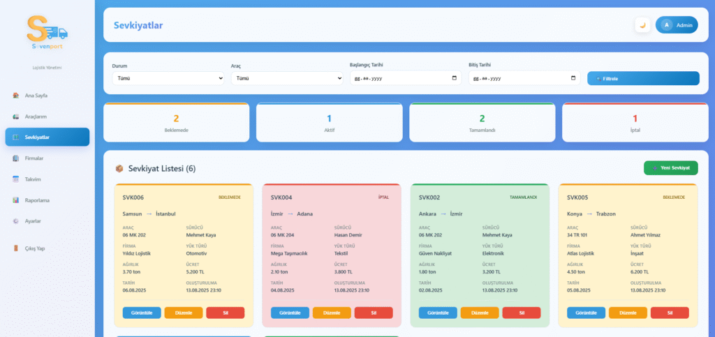The height and width of the screenshot is (337, 715).
Task: Click the Raporlama chart icon
Action: tap(16, 200)
